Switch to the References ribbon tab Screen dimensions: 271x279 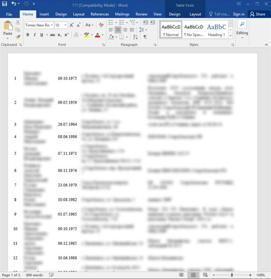[x=100, y=14]
